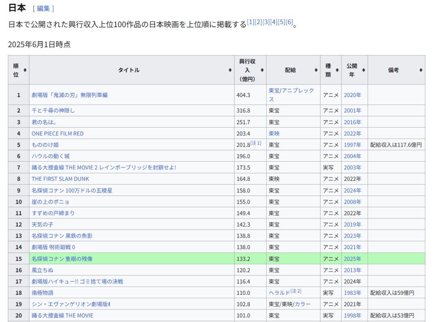The image size is (434, 322).
Task: Open 劇場版 呪術廻戦 0 link
Action: click(53, 247)
